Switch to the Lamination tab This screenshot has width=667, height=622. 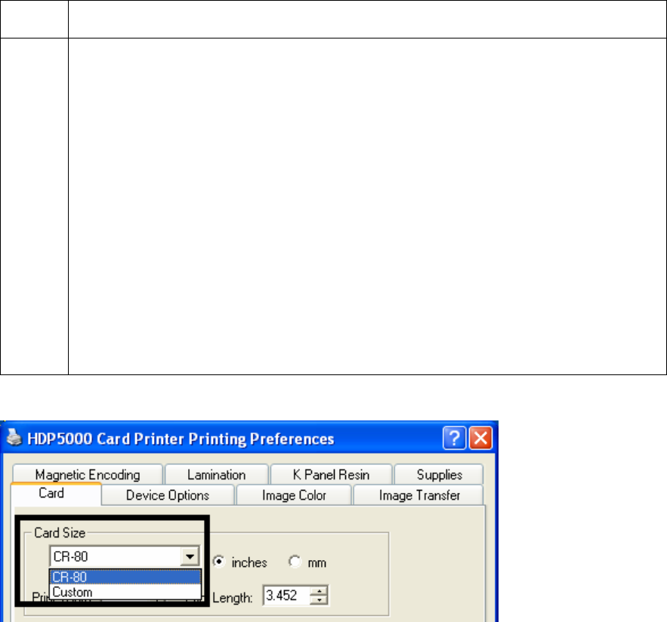(x=217, y=474)
